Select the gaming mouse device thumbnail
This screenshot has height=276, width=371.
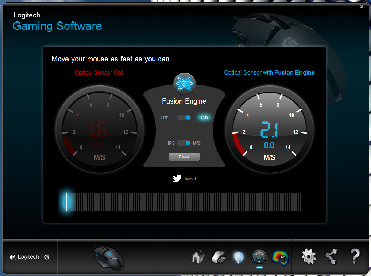point(109,258)
